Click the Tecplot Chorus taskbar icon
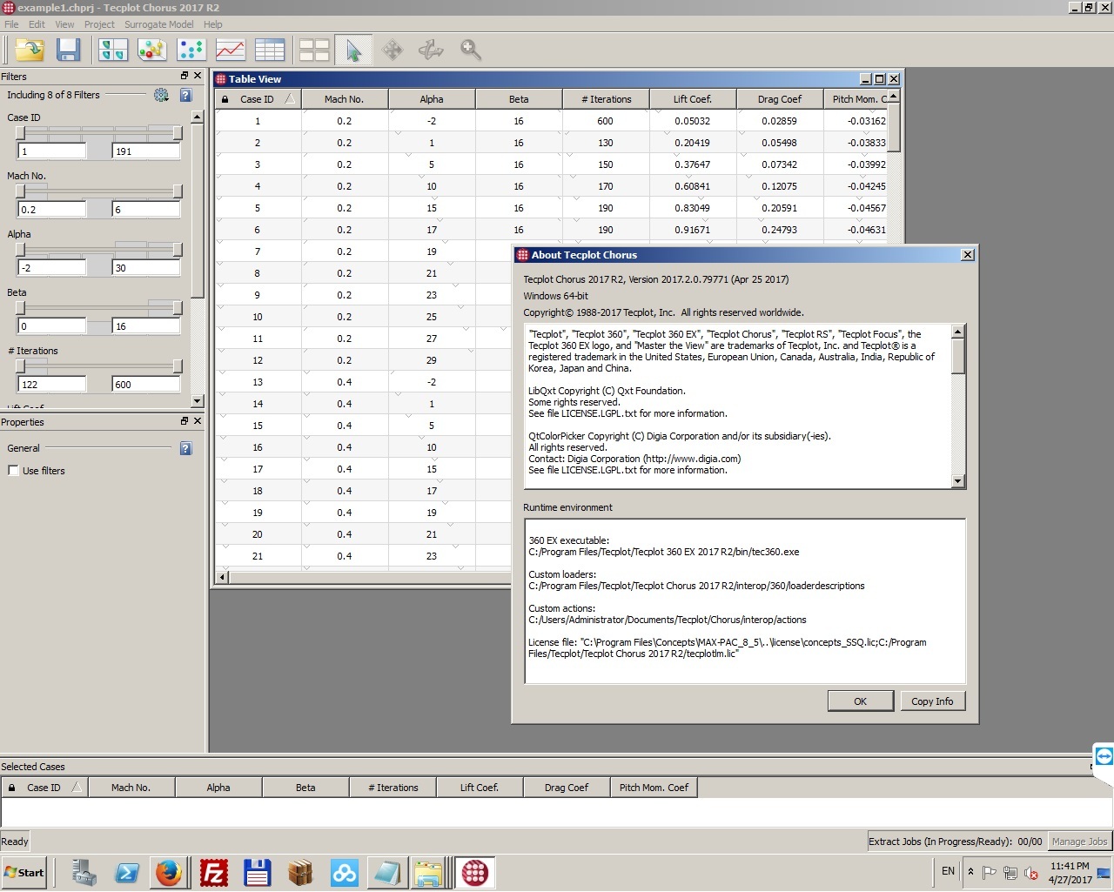 point(475,872)
